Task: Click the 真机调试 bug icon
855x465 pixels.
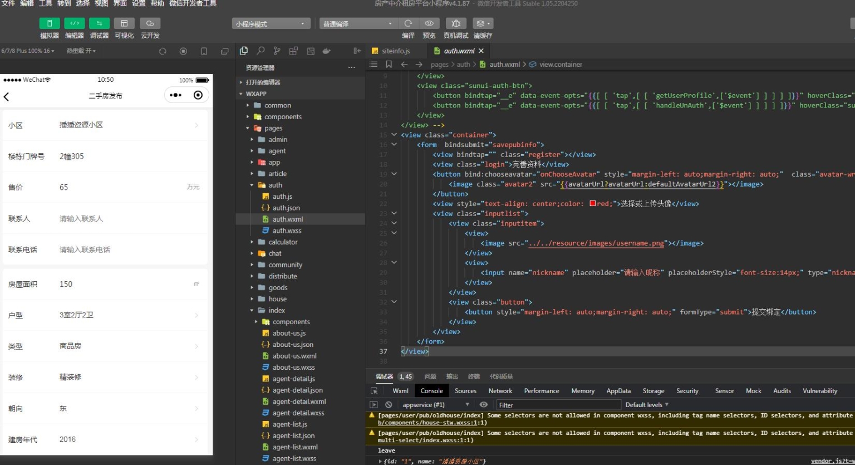Action: tap(455, 23)
